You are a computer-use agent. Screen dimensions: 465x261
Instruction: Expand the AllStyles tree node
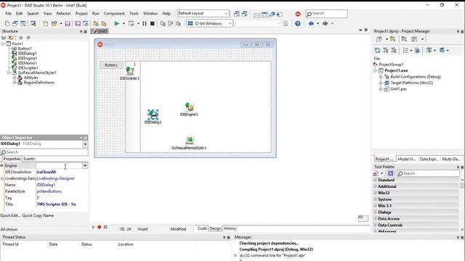click(x=15, y=78)
